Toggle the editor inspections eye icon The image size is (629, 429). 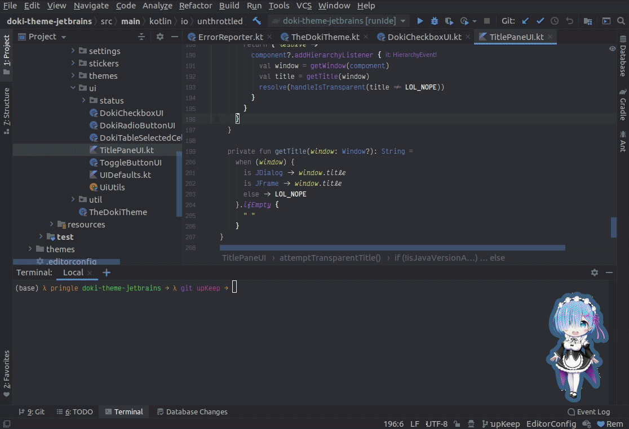pos(612,48)
